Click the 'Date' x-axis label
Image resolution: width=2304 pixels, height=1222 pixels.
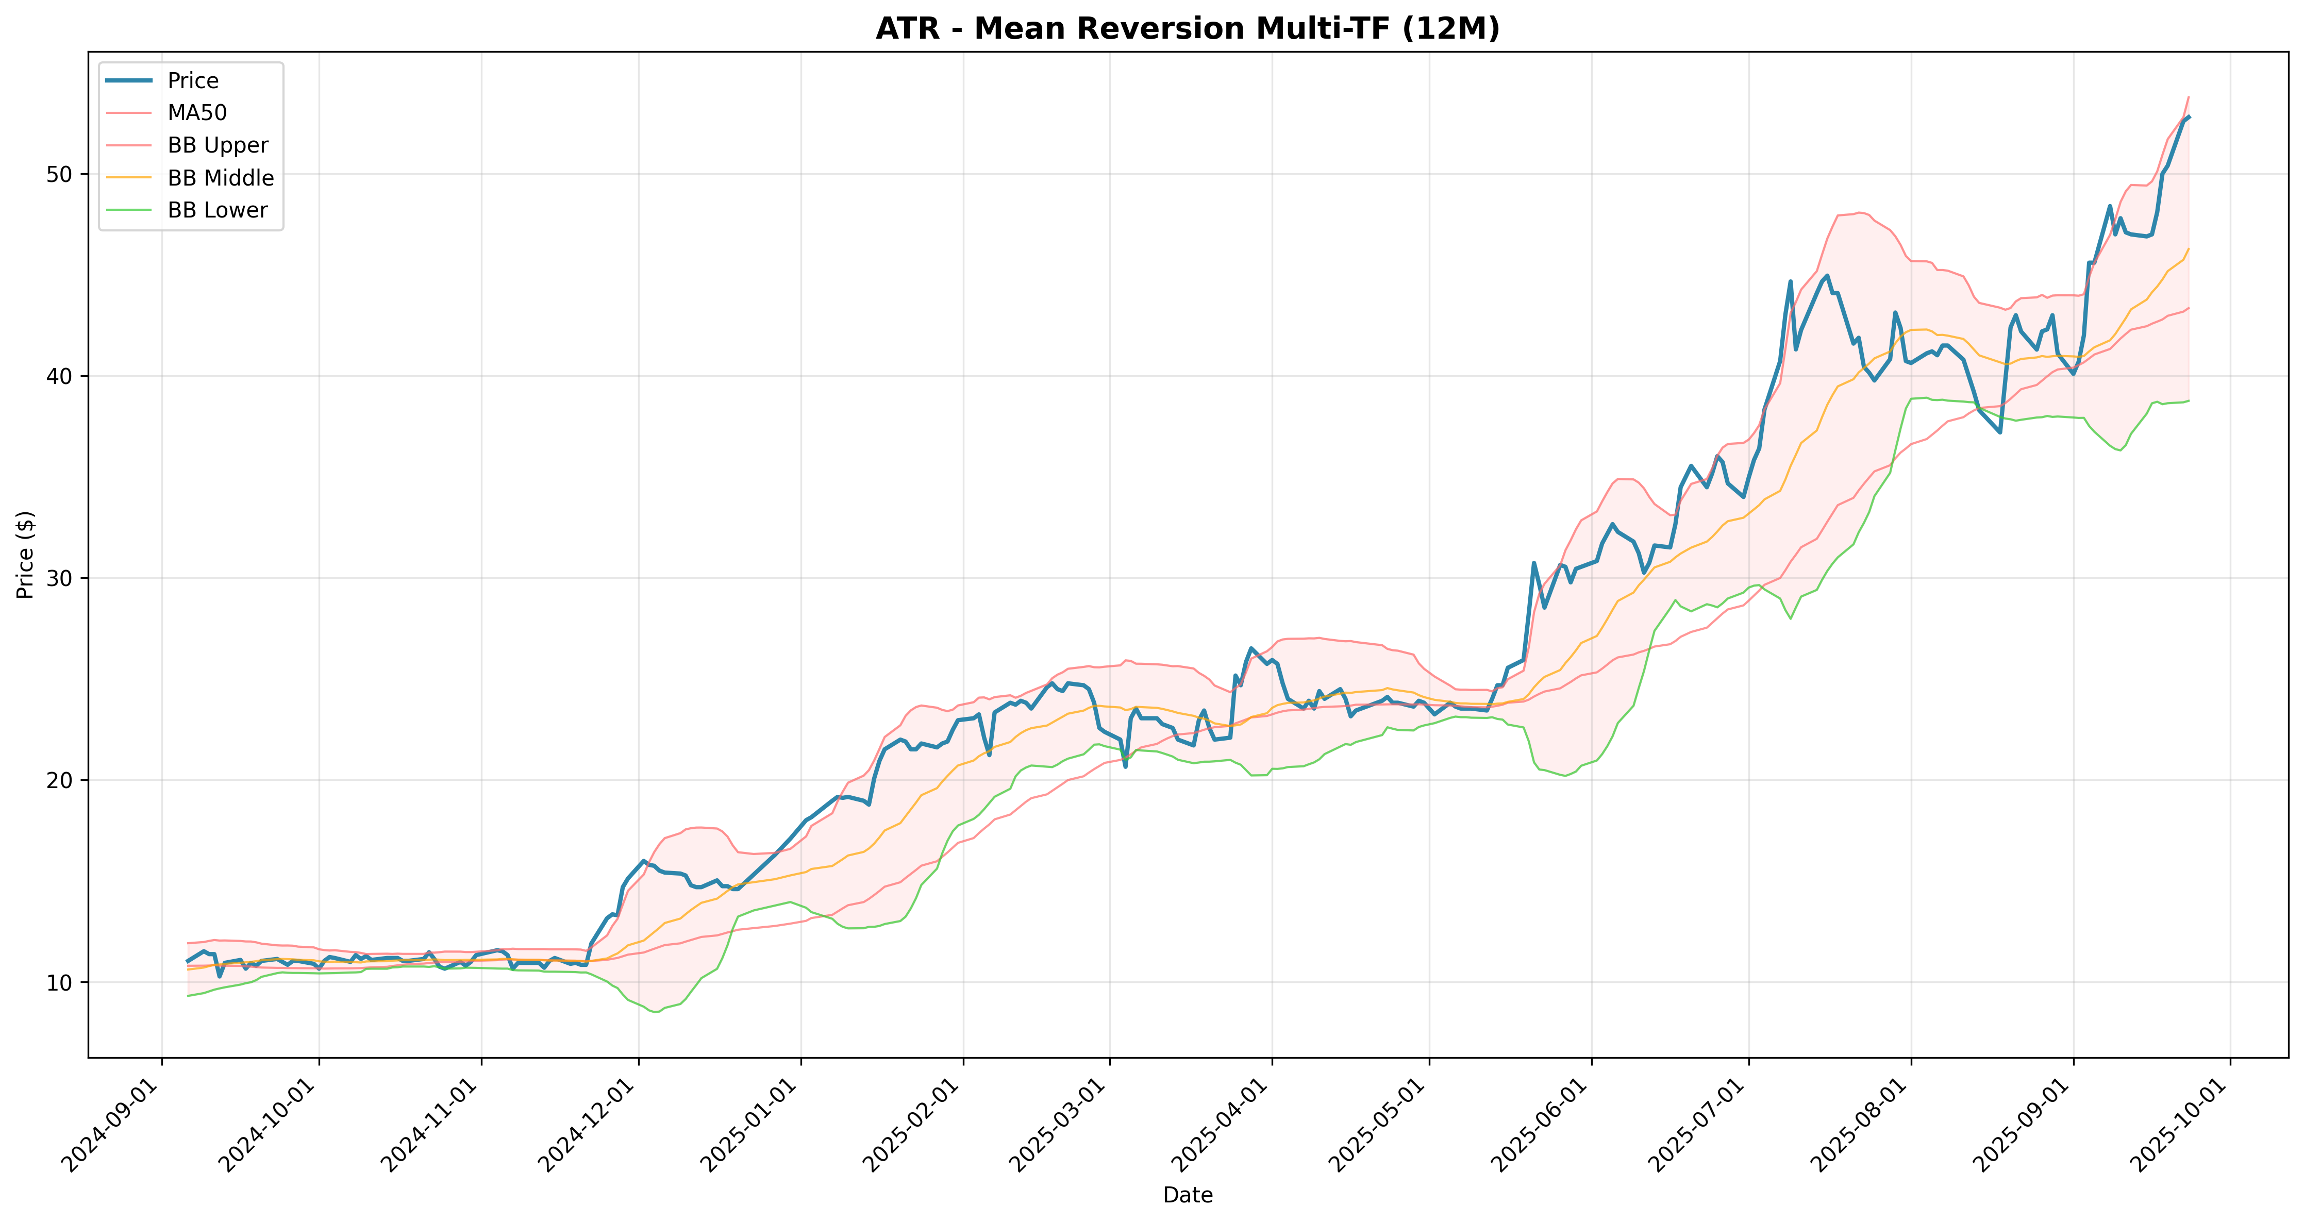click(x=1188, y=1195)
